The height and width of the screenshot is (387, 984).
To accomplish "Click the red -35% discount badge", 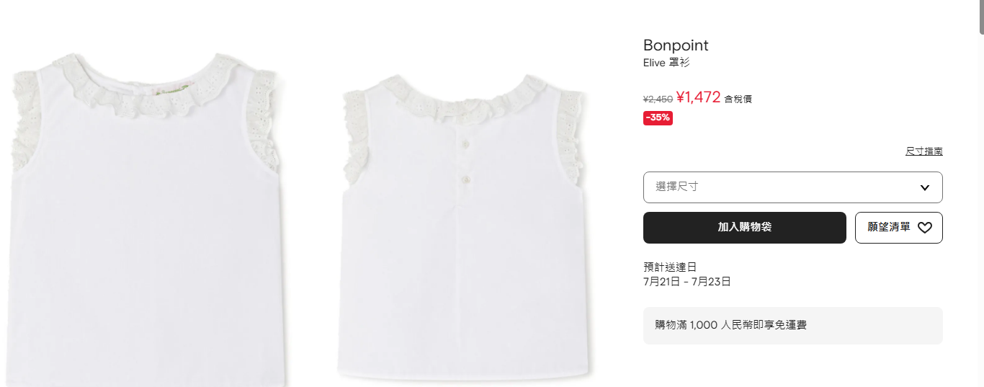I will (x=658, y=117).
